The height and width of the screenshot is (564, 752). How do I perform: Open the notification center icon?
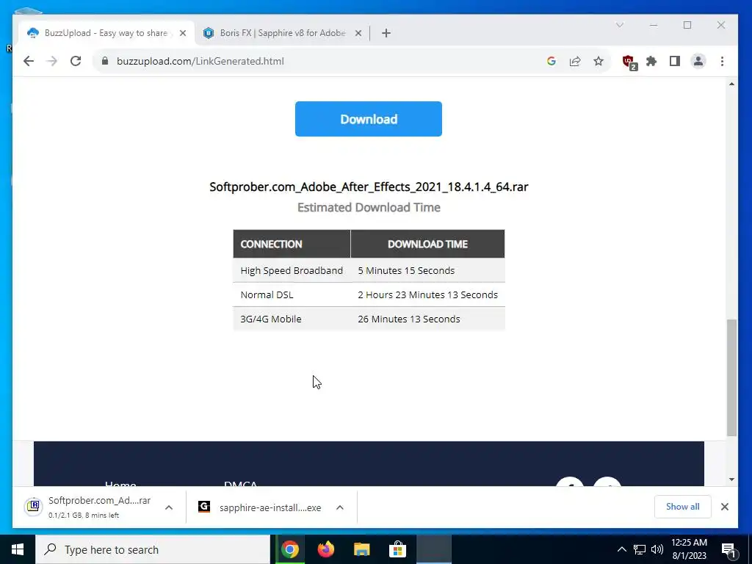click(729, 550)
